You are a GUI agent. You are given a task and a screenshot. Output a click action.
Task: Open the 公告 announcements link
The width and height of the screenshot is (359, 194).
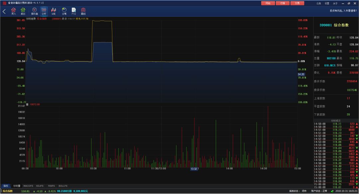coord(318,3)
